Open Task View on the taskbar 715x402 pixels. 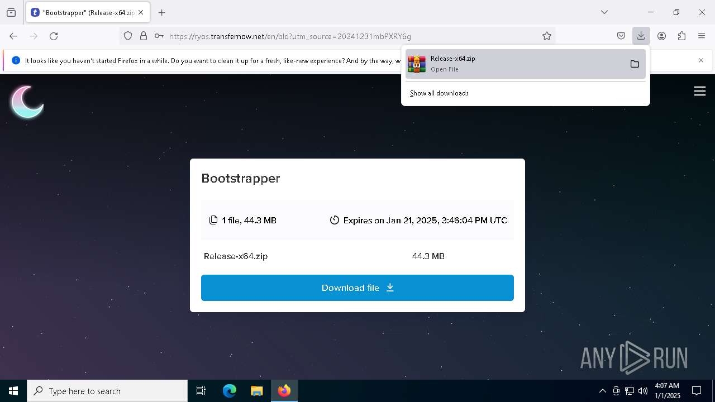pyautogui.click(x=201, y=391)
